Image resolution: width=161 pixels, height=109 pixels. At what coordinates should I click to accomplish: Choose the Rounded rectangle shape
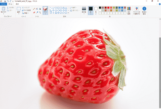tap(61, 8)
